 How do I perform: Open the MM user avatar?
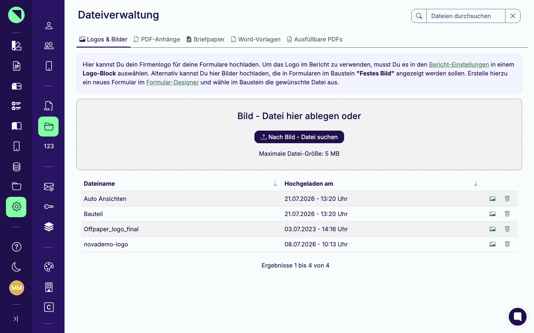[x=16, y=288]
